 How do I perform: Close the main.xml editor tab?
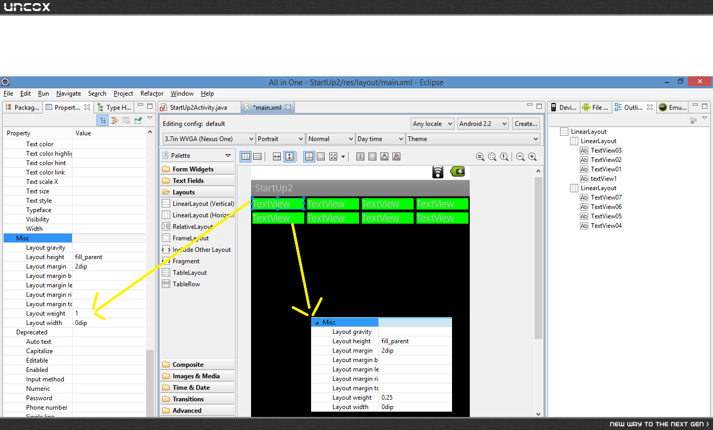click(288, 107)
